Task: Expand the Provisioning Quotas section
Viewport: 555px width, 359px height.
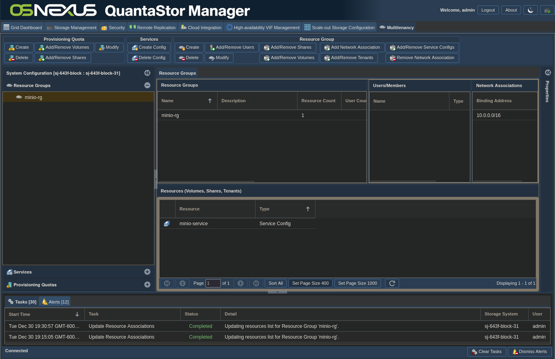Action: tap(147, 285)
